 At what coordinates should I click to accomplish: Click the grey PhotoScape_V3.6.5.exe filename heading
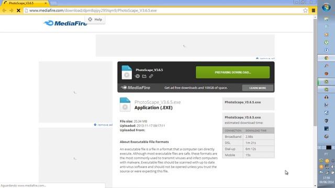(x=158, y=102)
